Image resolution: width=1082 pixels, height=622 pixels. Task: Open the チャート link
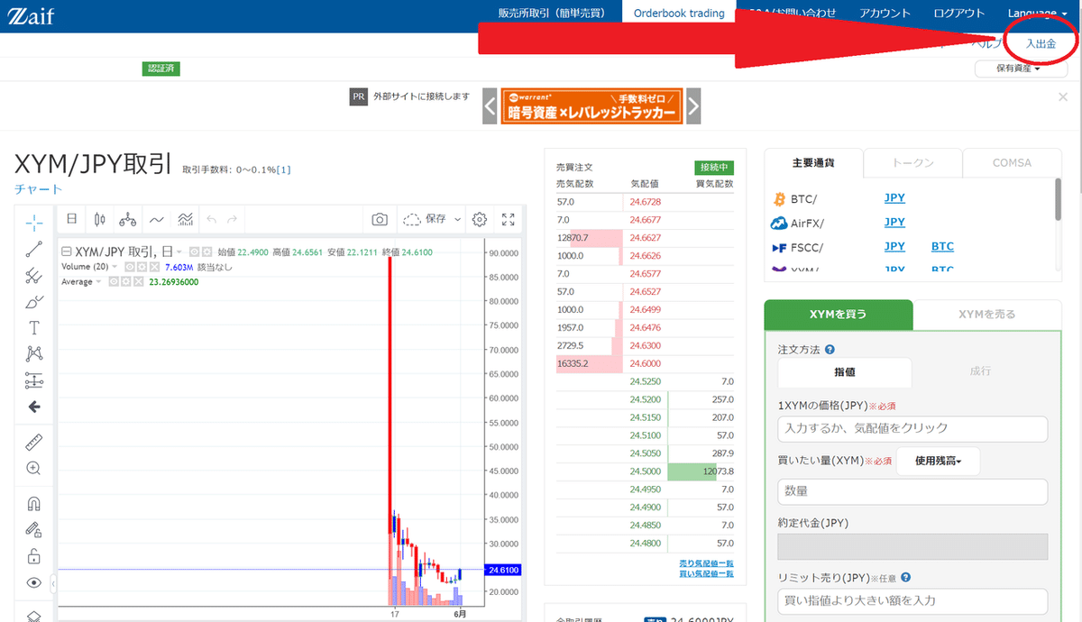(39, 188)
